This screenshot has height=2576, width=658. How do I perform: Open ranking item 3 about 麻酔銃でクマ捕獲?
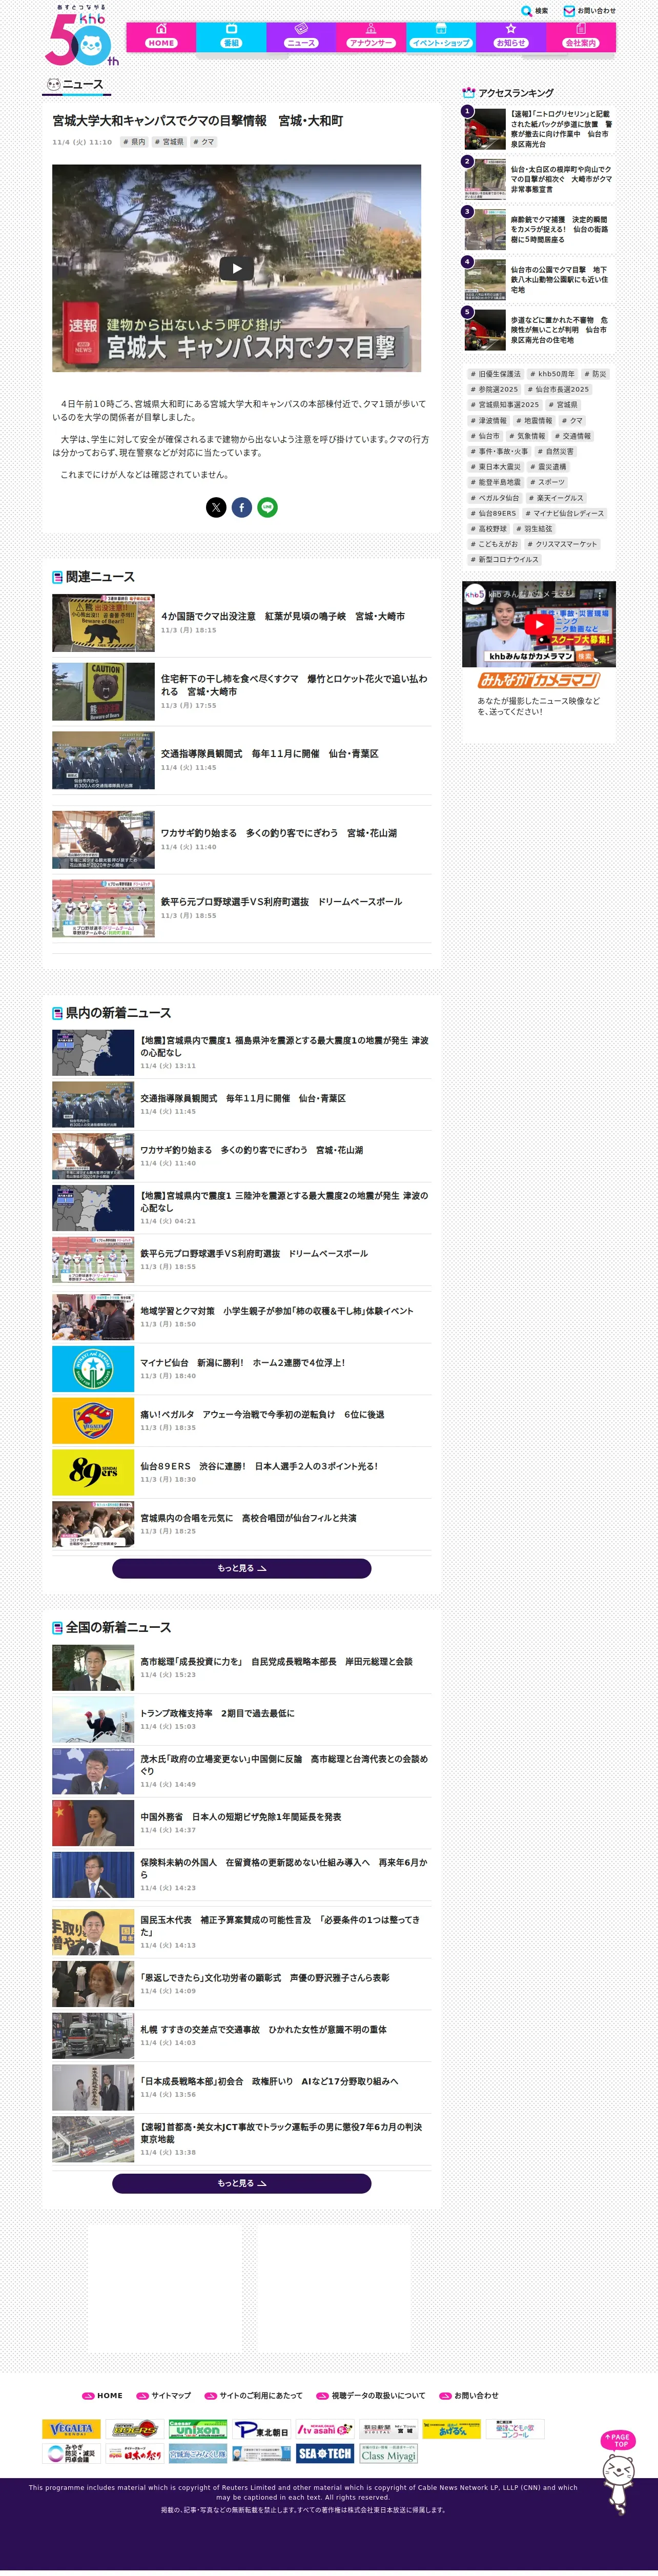538,230
